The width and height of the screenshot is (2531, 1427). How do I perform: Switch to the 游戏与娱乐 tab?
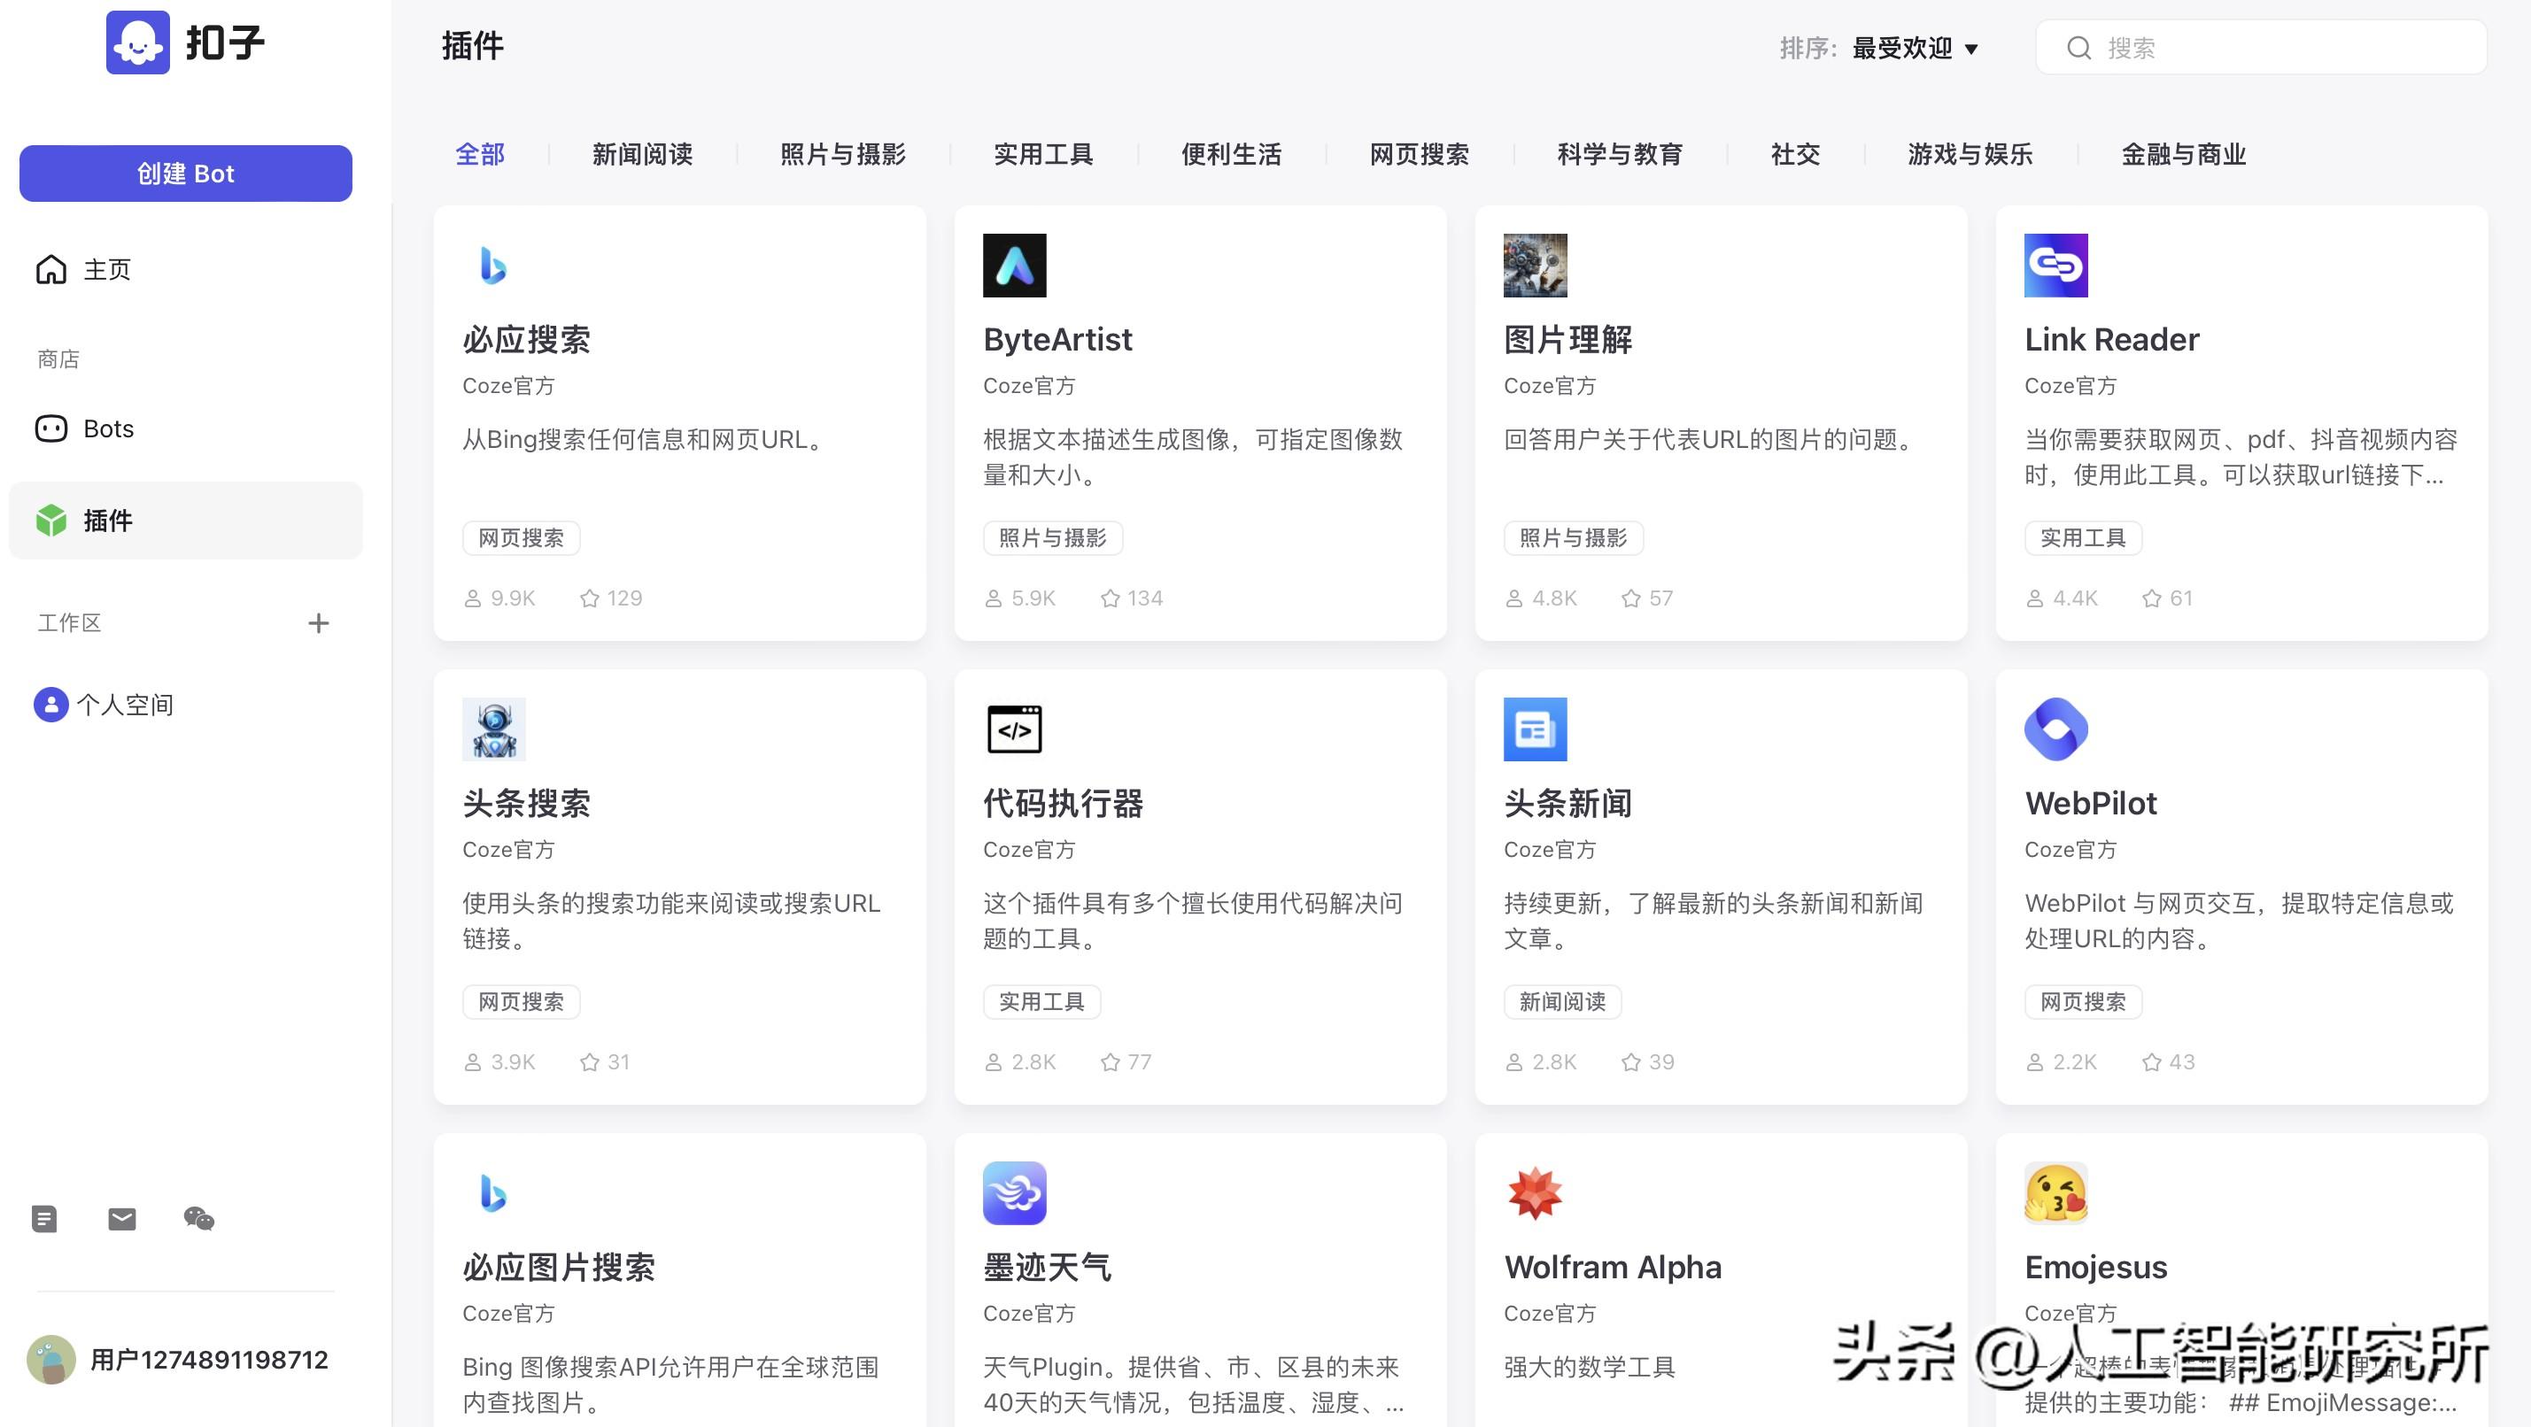[x=1970, y=154]
